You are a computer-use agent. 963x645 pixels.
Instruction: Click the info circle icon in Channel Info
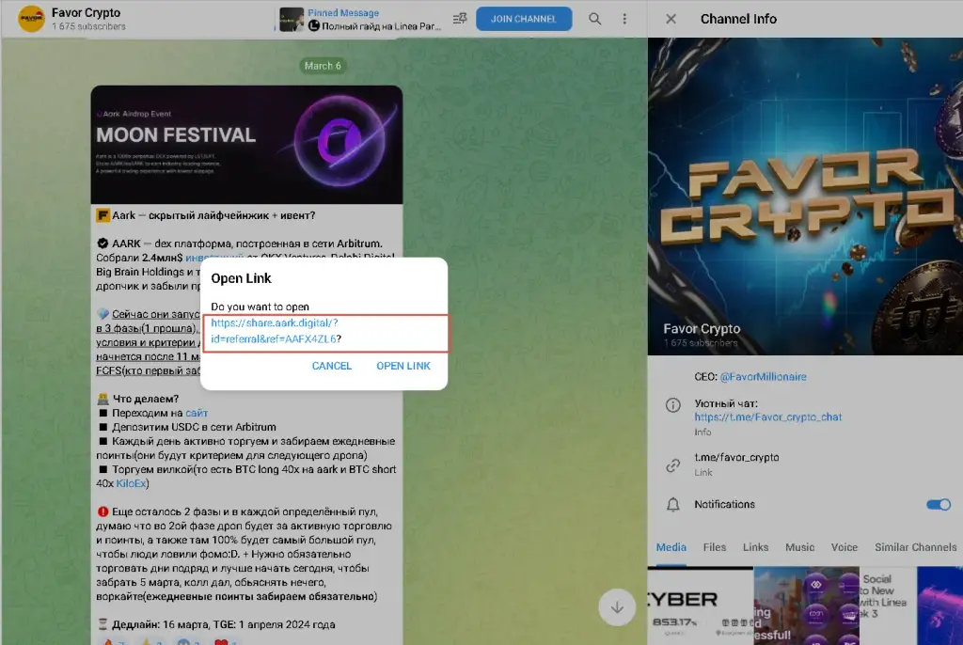coord(673,405)
